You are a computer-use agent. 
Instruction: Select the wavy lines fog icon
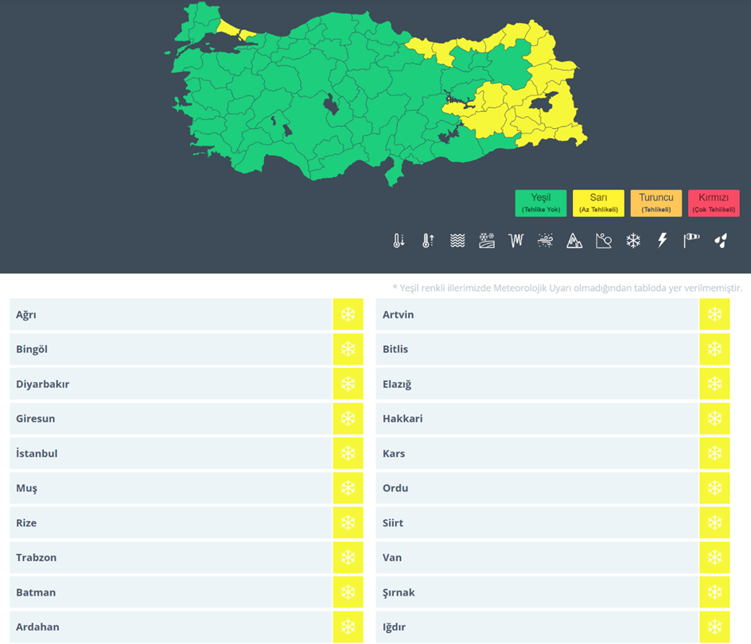457,240
